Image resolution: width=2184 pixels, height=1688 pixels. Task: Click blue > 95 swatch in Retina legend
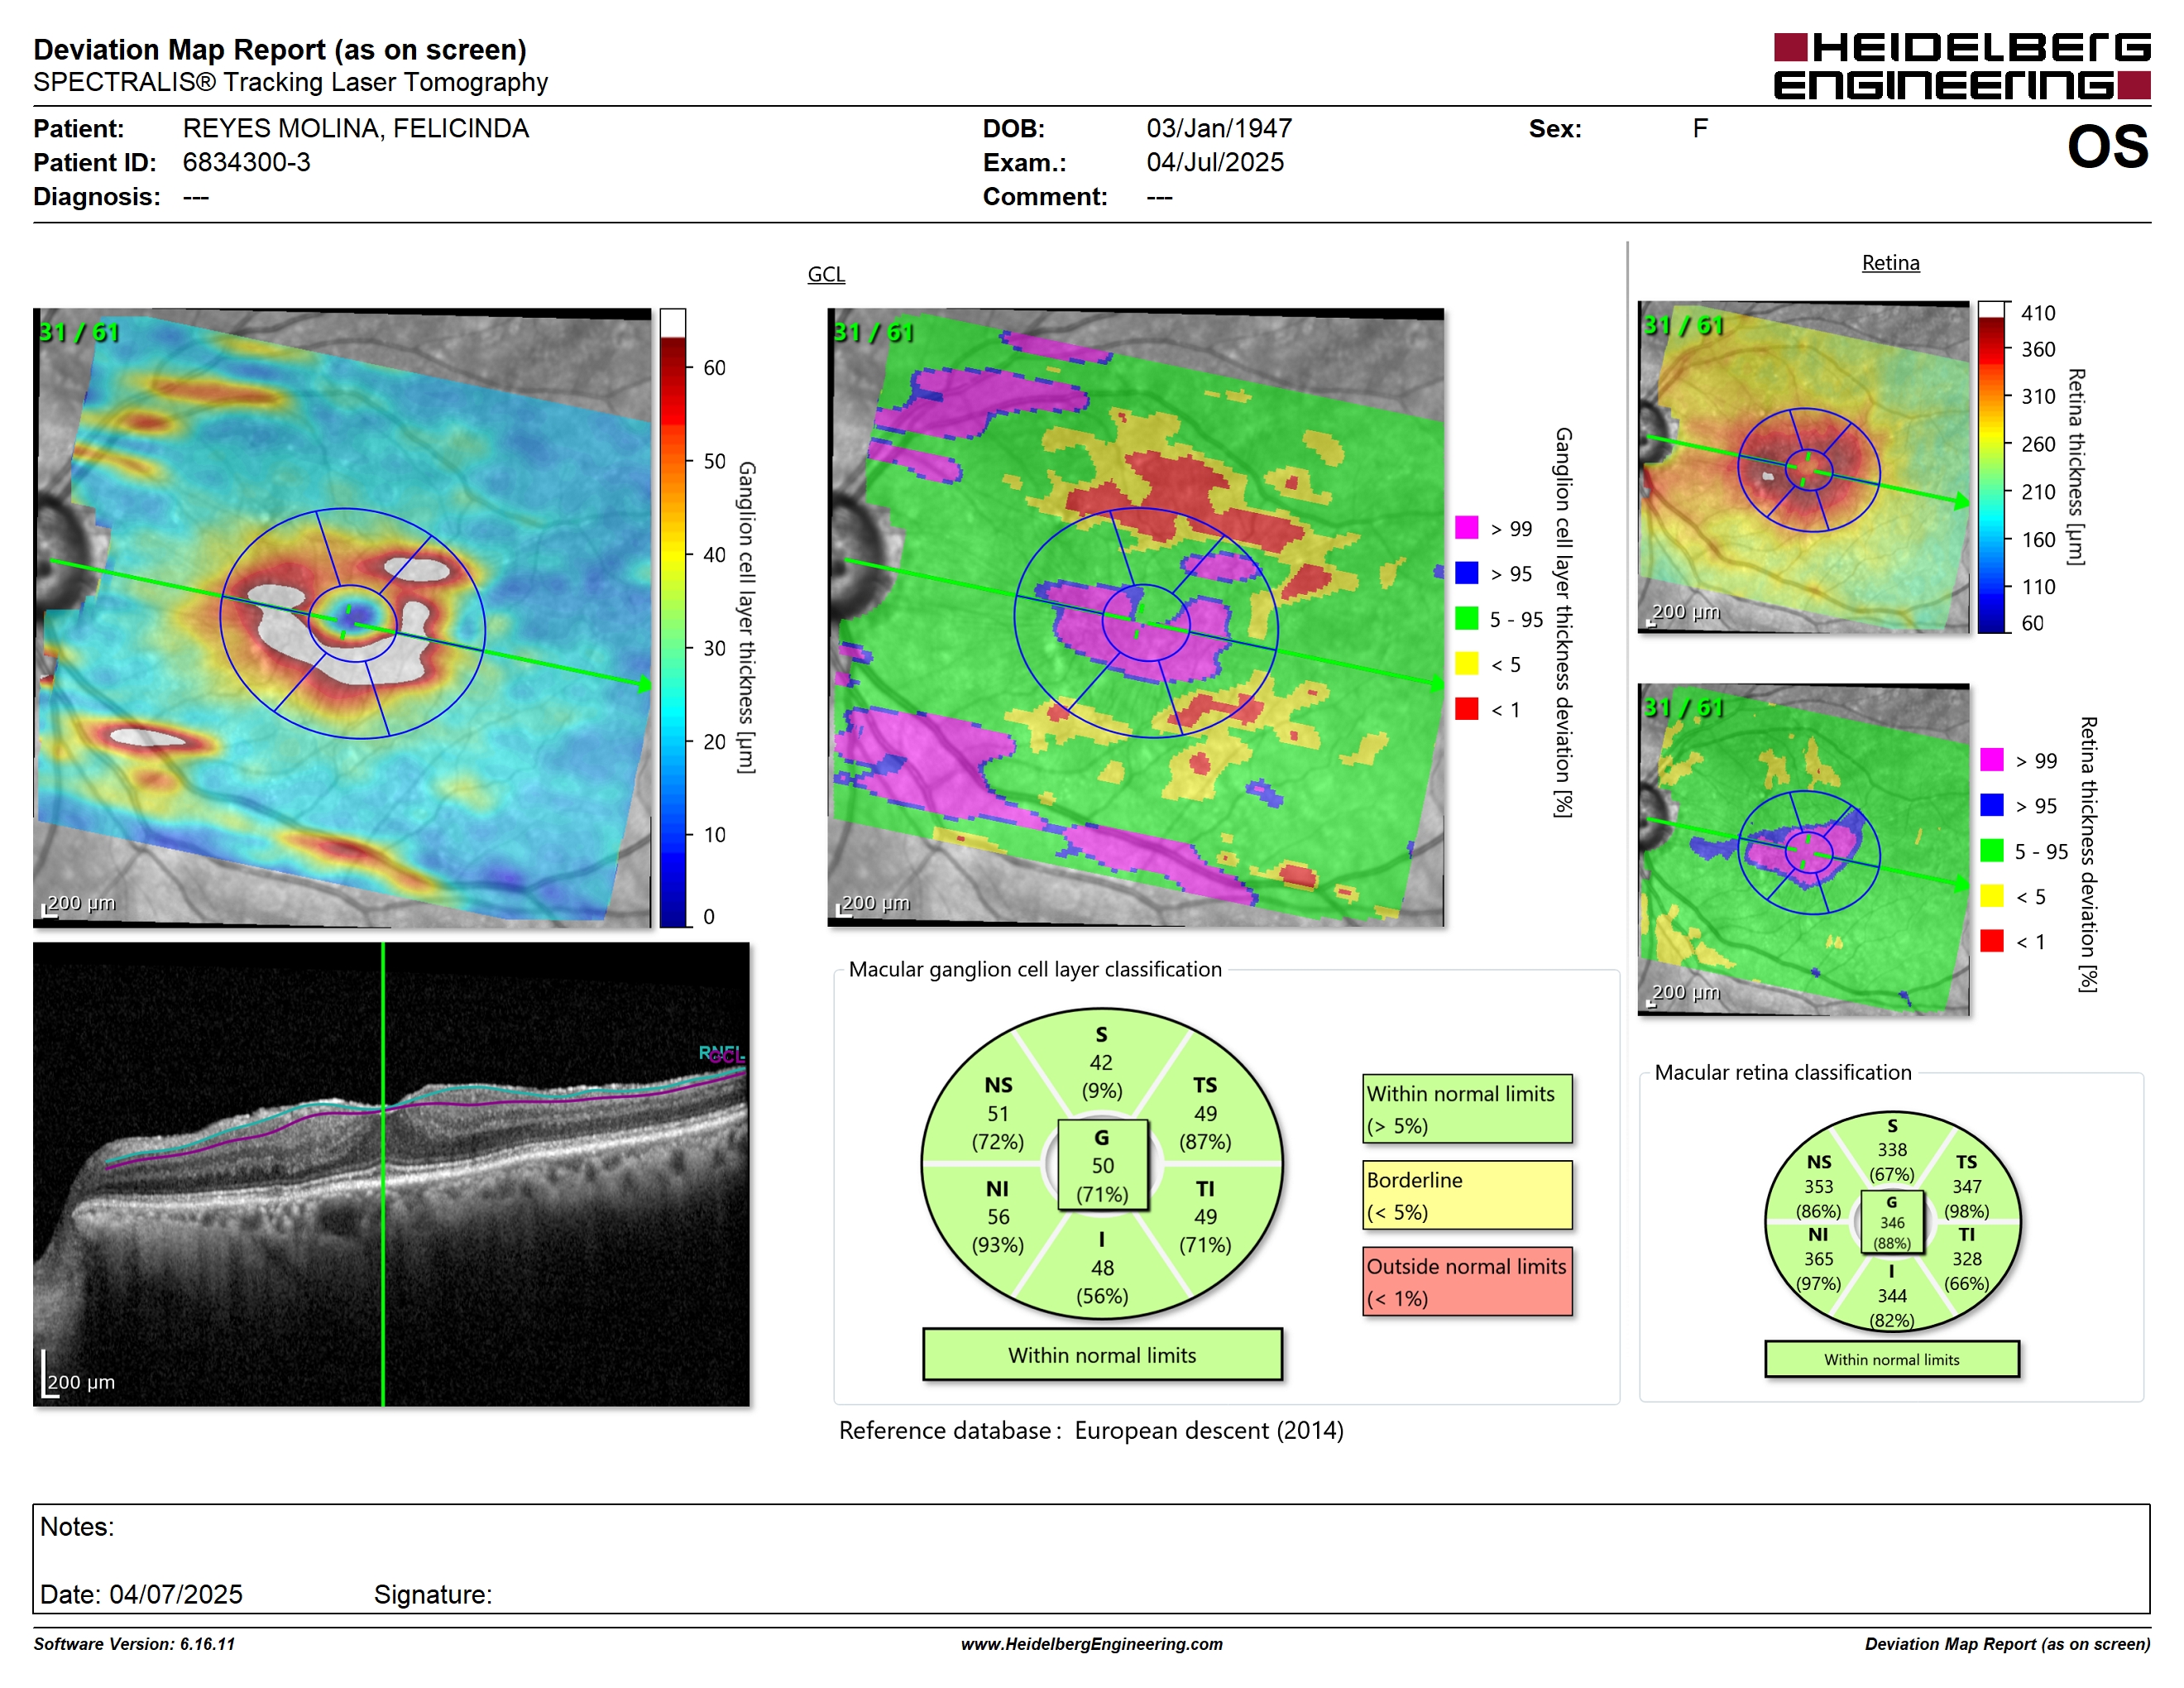pyautogui.click(x=1991, y=805)
